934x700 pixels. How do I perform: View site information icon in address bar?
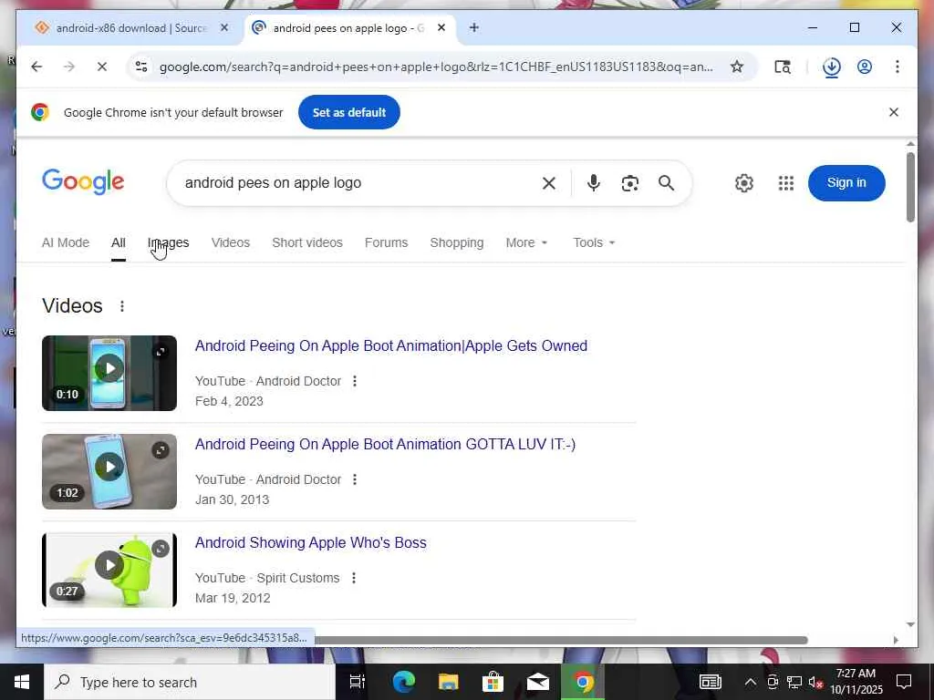click(x=141, y=67)
